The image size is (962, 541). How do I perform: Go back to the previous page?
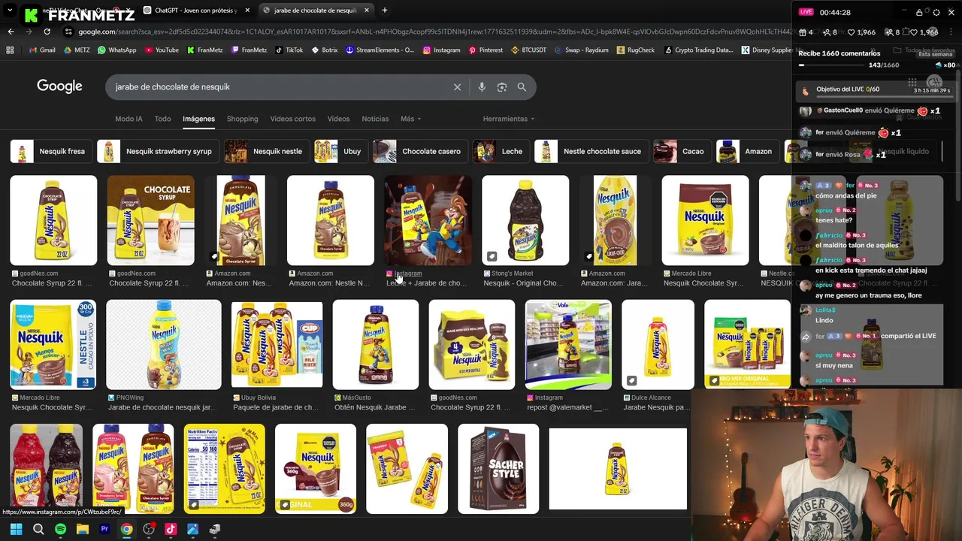click(11, 32)
